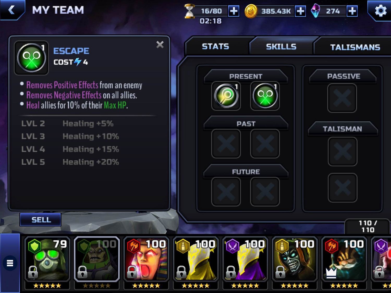Add more gold coins with plus button
The image size is (391, 293).
(300, 11)
